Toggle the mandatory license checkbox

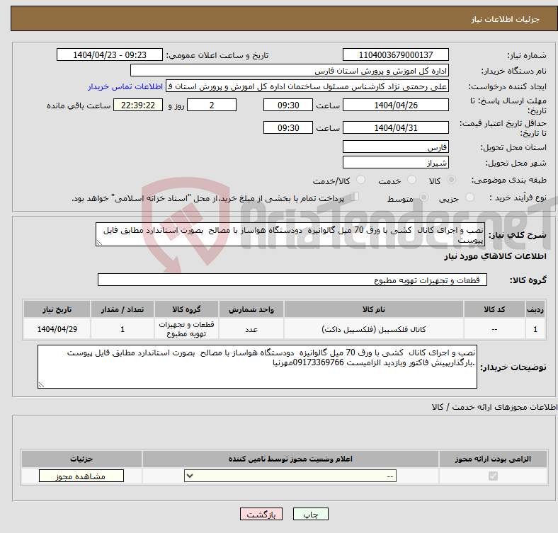493,476
